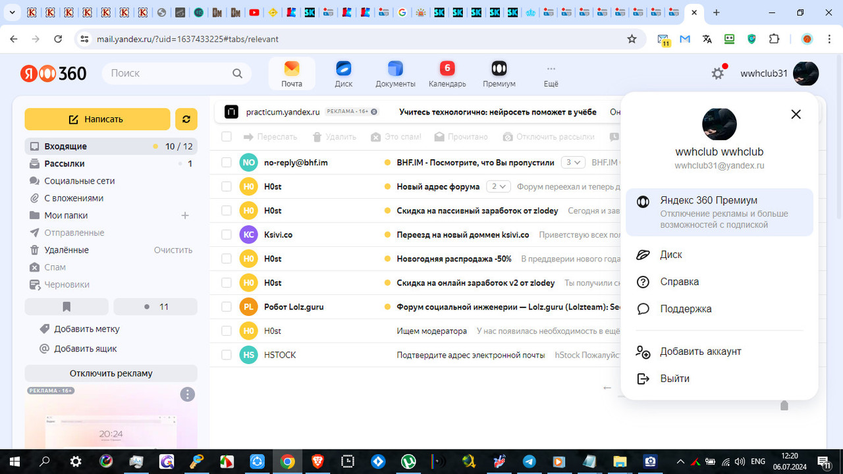Tick checkbox for Скидка на онлайн заработок message
The height and width of the screenshot is (474, 843).
pos(227,283)
